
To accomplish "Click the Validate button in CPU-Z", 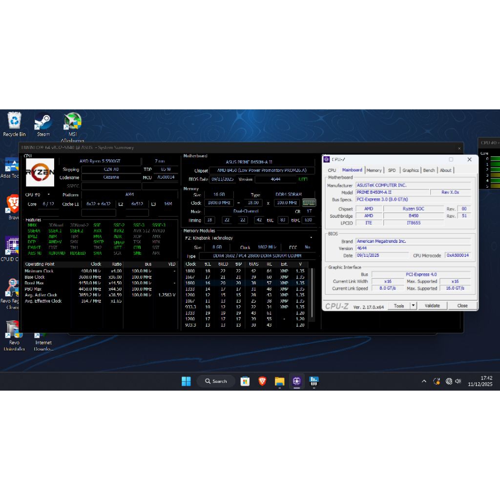I will pyautogui.click(x=433, y=305).
